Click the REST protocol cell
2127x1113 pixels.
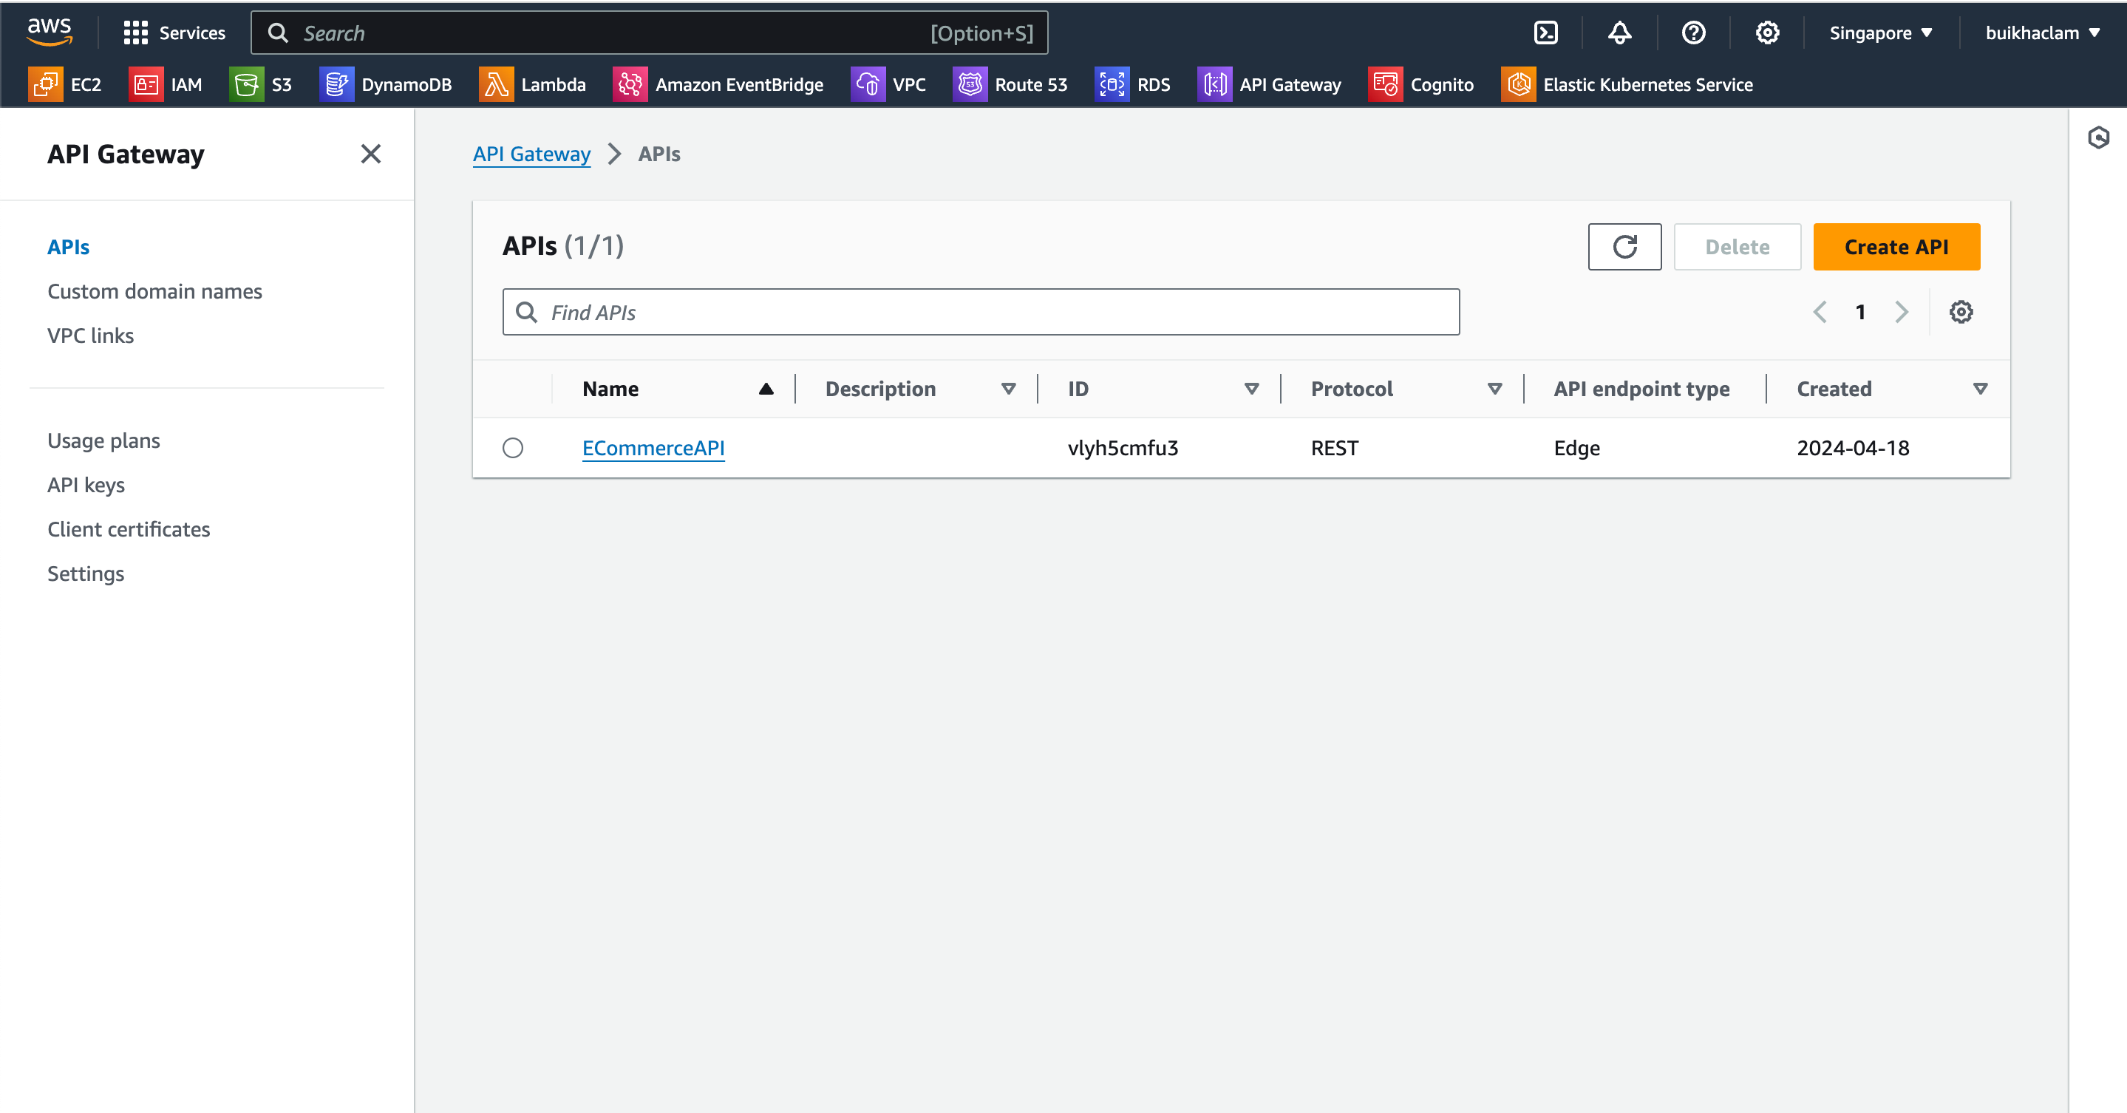point(1334,449)
